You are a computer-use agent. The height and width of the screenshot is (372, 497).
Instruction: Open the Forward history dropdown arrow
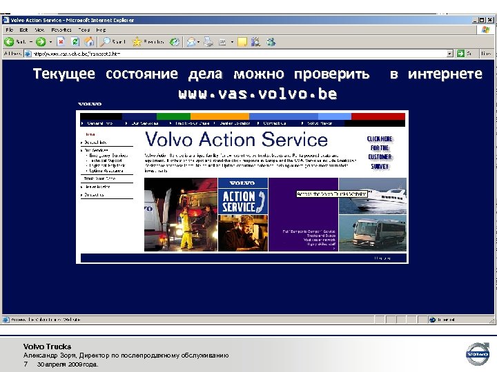(50, 42)
